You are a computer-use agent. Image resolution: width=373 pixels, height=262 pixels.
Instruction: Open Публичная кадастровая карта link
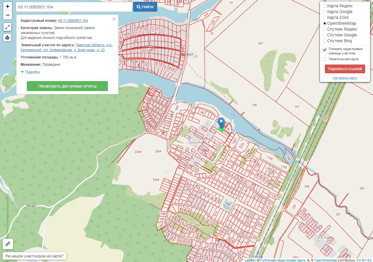pos(283,260)
